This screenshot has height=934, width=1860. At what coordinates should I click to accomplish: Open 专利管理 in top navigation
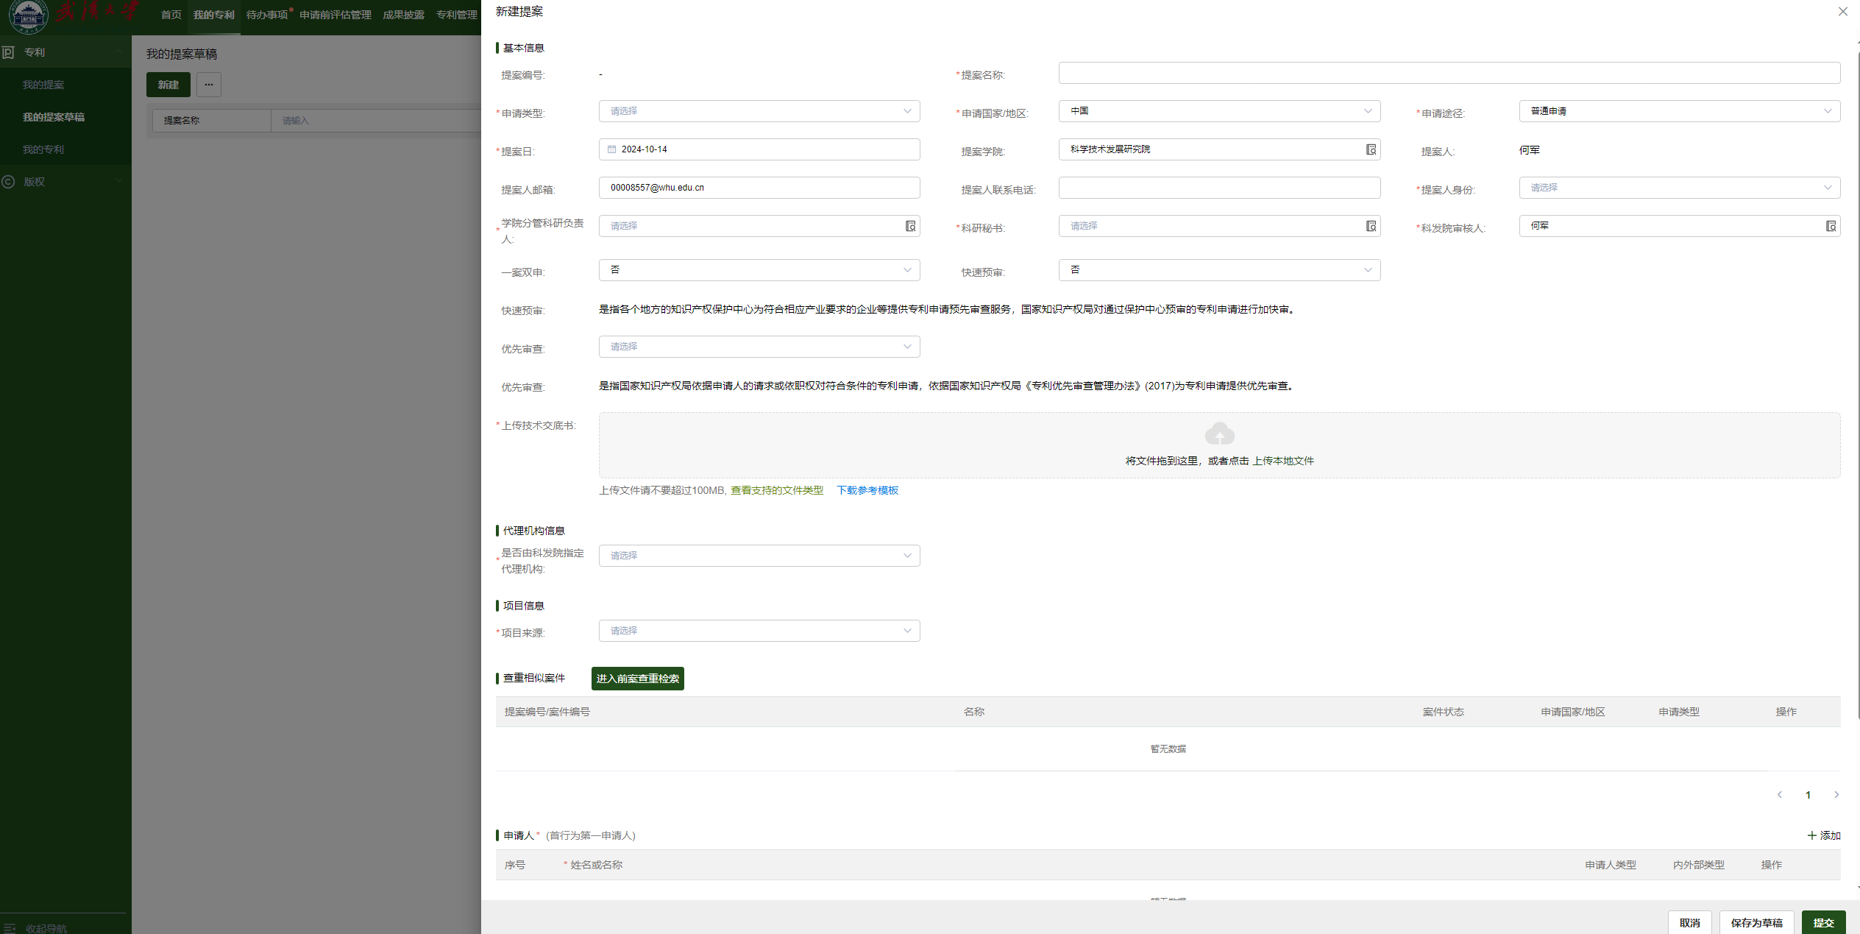(x=456, y=15)
